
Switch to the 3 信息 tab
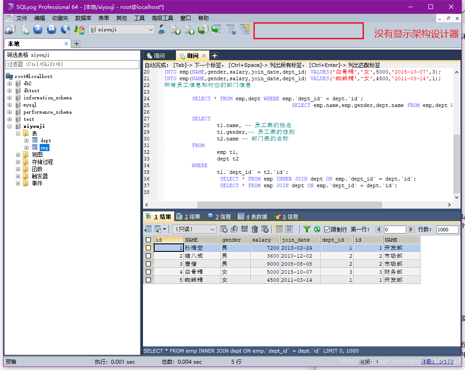point(220,217)
